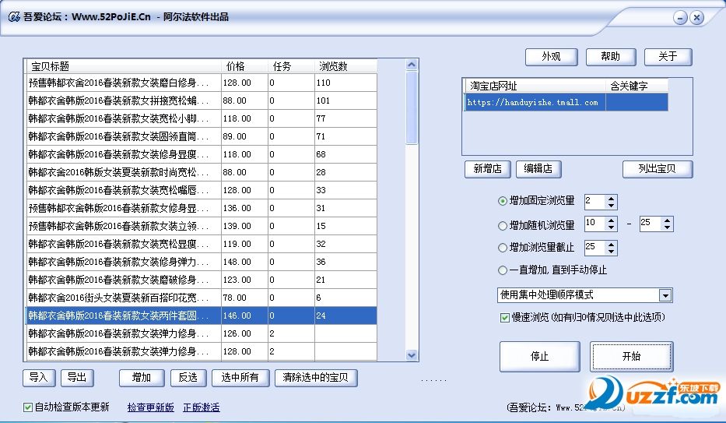Image resolution: width=726 pixels, height=423 pixels.
Task: Click 列出宝贝 button
Action: [x=658, y=169]
